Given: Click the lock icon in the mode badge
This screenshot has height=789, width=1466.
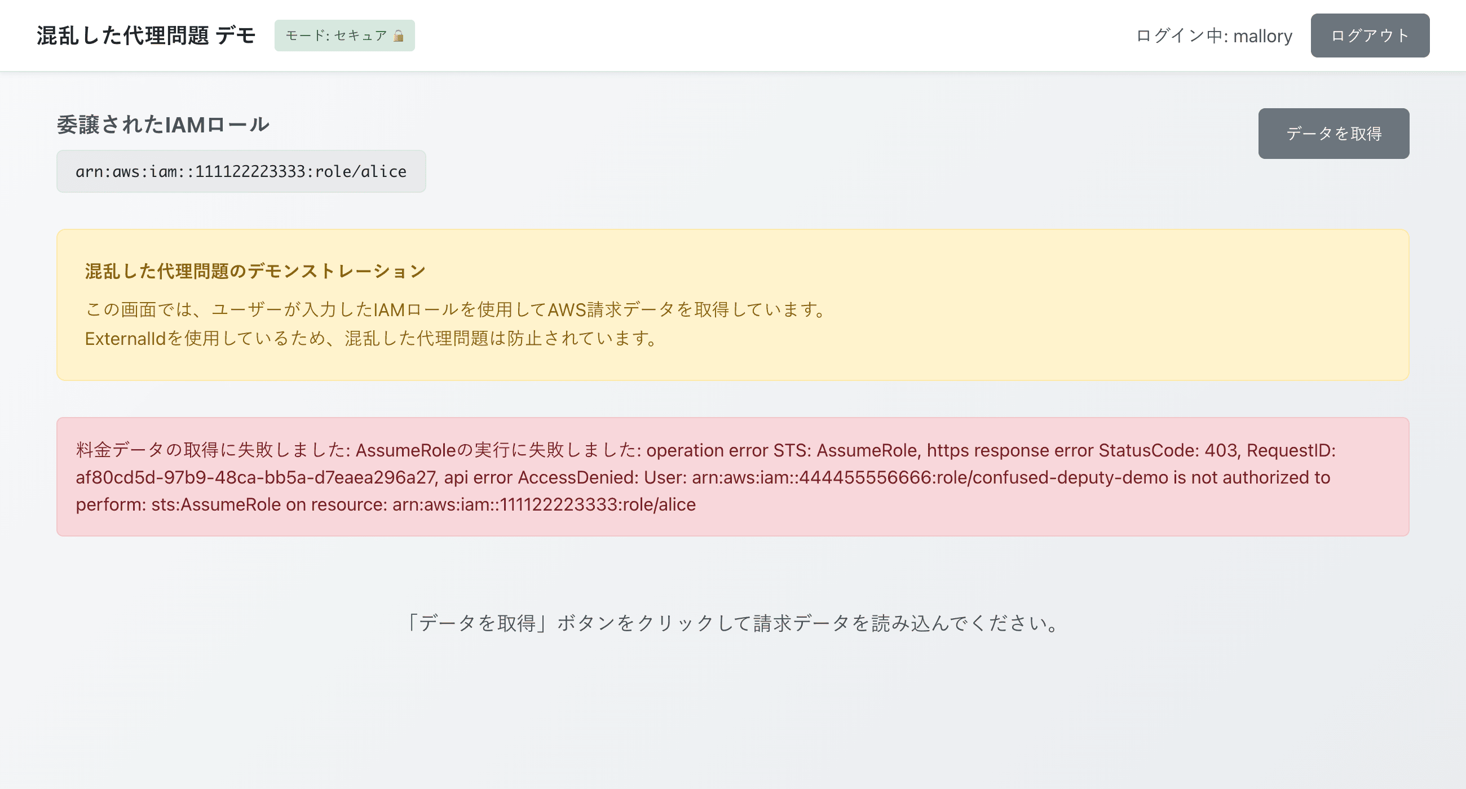Looking at the screenshot, I should (399, 36).
